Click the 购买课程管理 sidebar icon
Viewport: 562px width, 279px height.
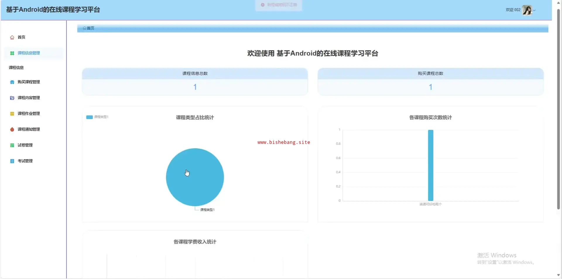[x=12, y=82]
